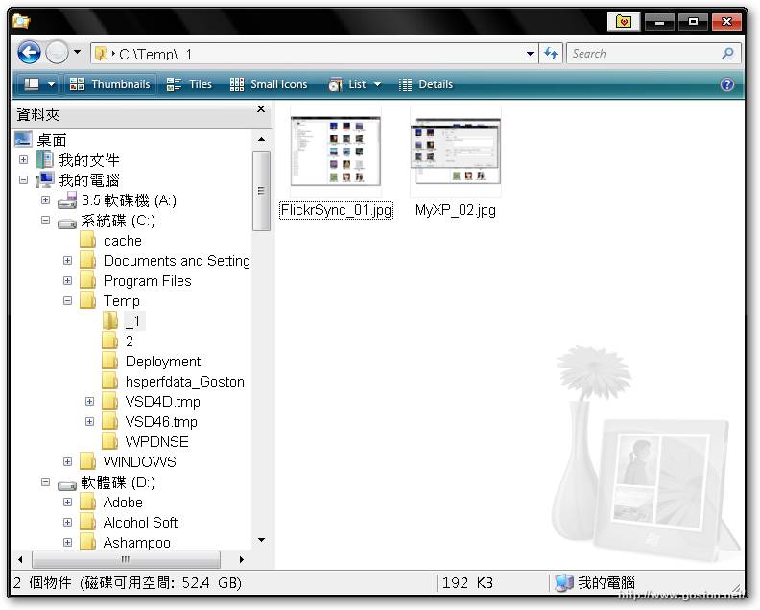Expand the VSD46.tmp folder
Image resolution: width=760 pixels, height=610 pixels.
[89, 421]
